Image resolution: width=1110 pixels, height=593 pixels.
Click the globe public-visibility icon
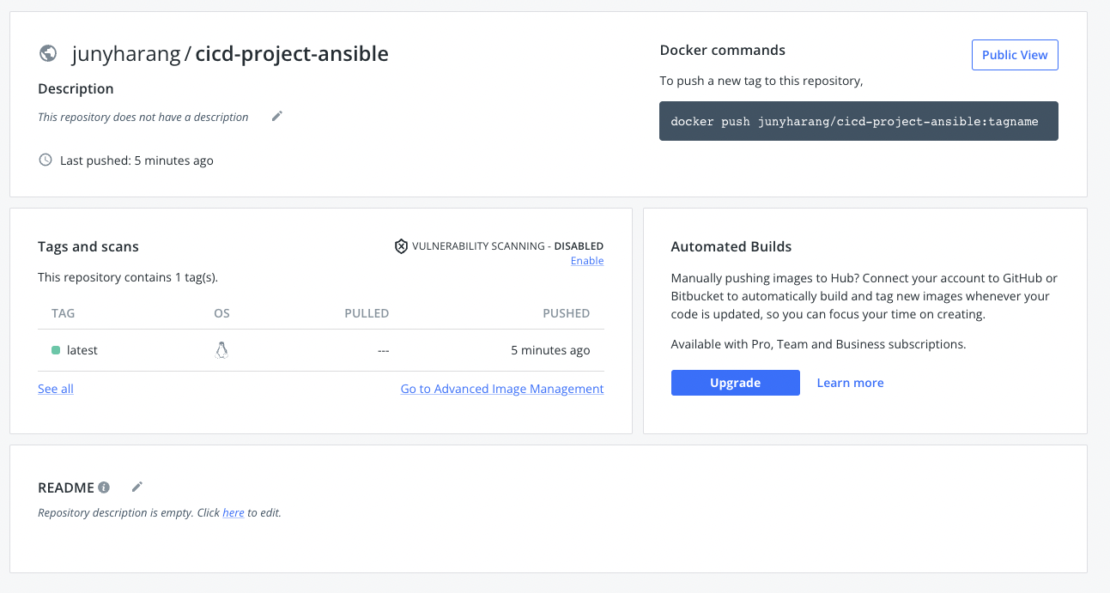click(x=48, y=53)
